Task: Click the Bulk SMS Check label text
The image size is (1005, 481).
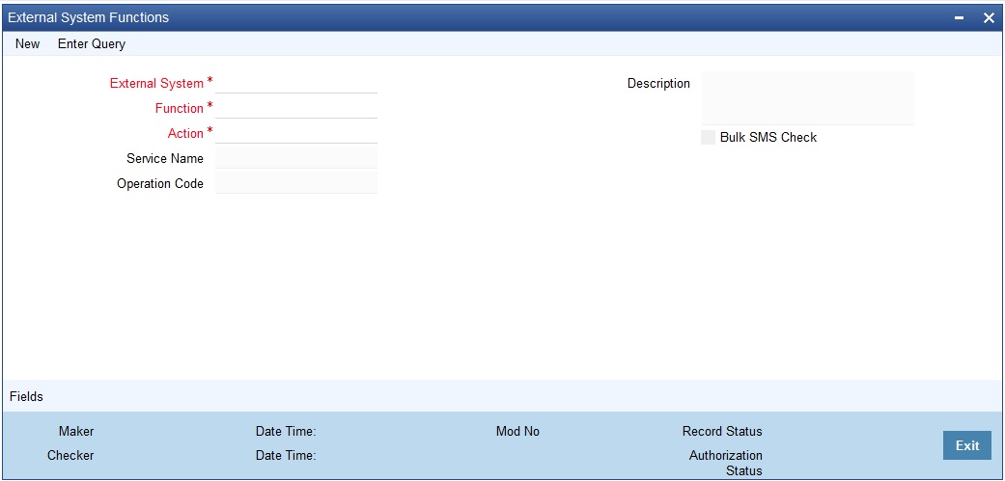Action: [768, 137]
